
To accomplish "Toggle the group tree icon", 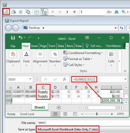I will click(44, 12).
